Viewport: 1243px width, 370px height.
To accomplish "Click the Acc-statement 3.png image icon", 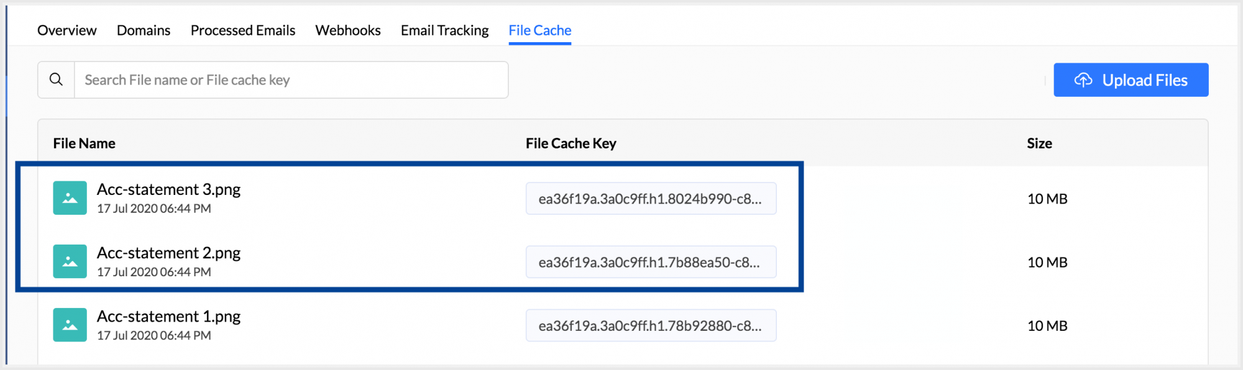I will point(70,198).
